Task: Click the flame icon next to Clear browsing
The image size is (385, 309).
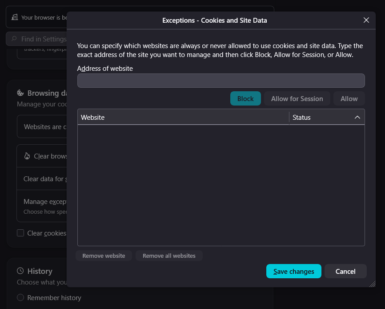Action: pyautogui.click(x=27, y=156)
